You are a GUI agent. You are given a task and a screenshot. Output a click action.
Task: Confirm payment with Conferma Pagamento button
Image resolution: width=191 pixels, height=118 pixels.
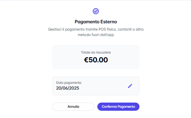pyautogui.click(x=118, y=107)
